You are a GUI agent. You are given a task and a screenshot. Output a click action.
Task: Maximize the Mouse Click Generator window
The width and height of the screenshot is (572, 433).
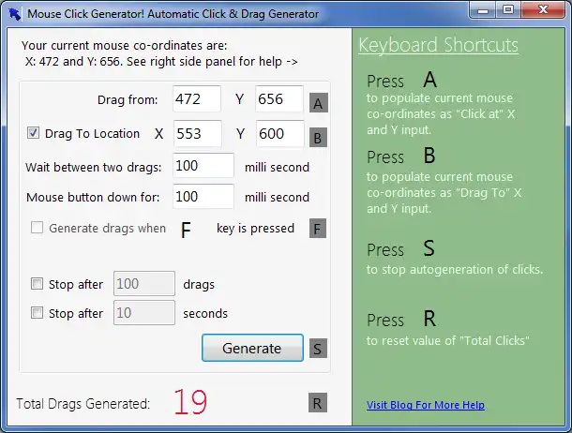click(508, 9)
